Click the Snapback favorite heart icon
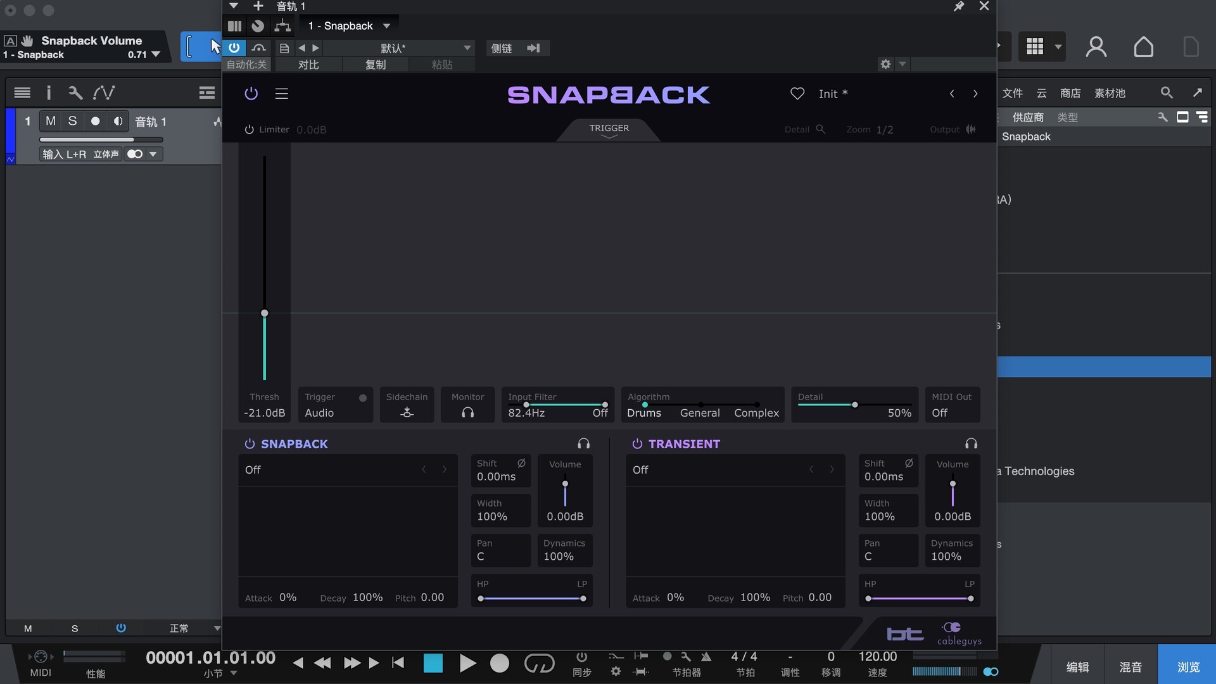The width and height of the screenshot is (1216, 684). coord(797,94)
